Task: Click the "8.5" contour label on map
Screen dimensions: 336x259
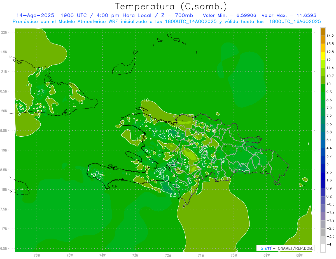Action: (173, 195)
